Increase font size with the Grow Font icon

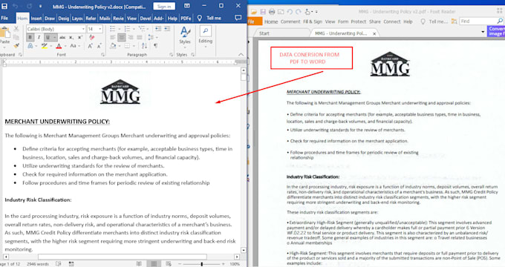pyautogui.click(x=90, y=46)
